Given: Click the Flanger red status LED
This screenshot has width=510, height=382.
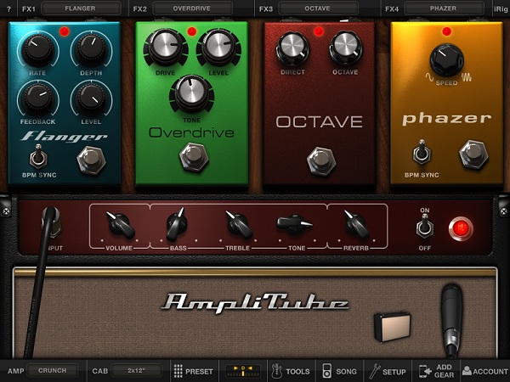Looking at the screenshot, I should pos(65,31).
